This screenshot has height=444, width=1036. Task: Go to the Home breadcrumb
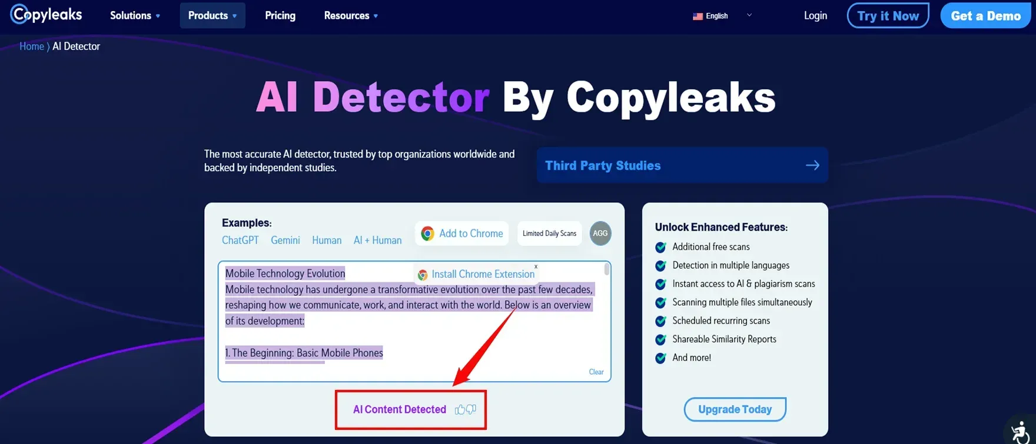click(x=32, y=46)
